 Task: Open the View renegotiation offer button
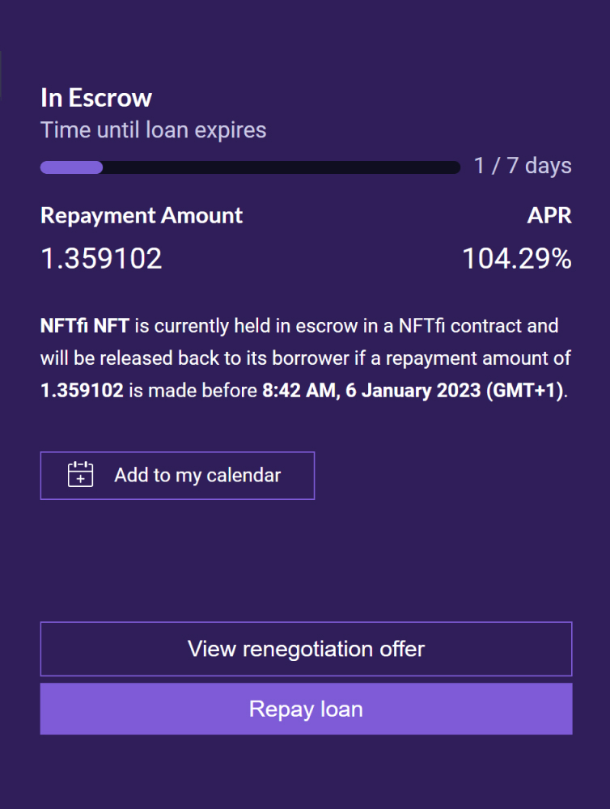[x=306, y=649]
